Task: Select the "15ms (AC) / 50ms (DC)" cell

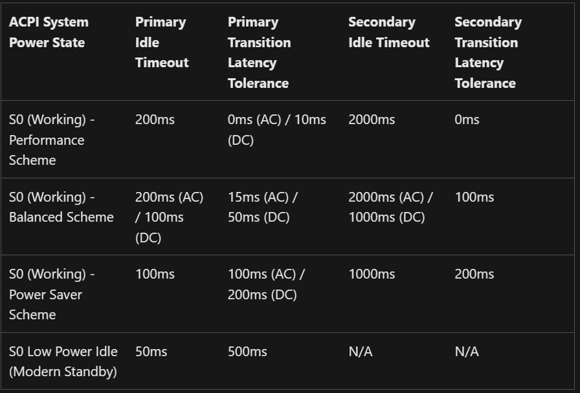Action: 262,207
